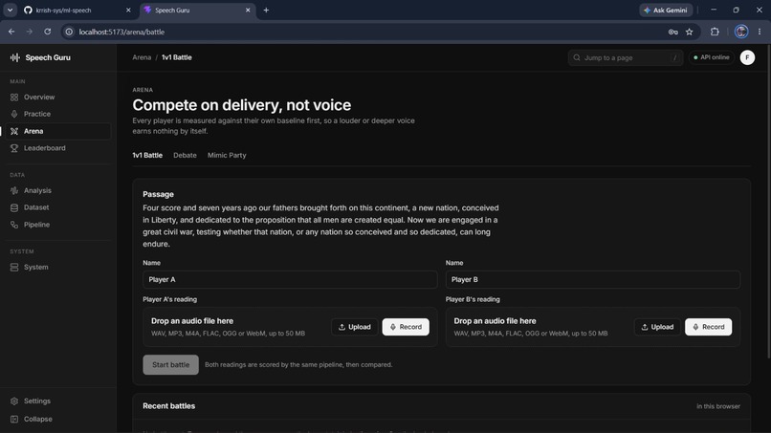Focus the Jump to a page search box
The height and width of the screenshot is (433, 771).
(625, 57)
